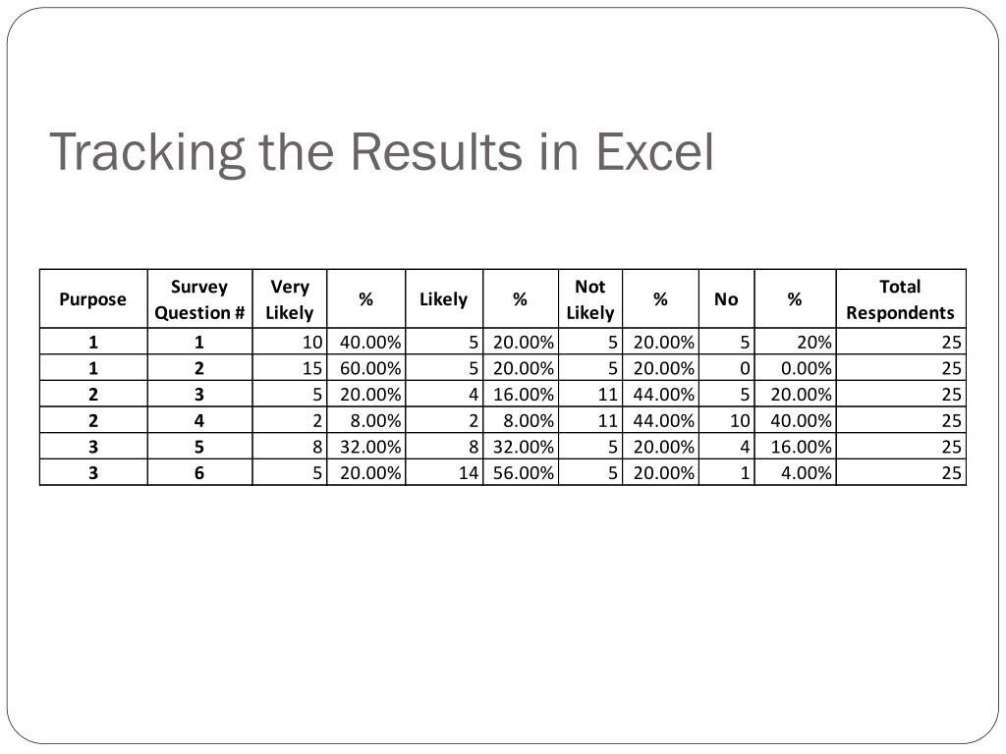Select the Very Likely value 15 cell
This screenshot has width=1006, height=754.
[290, 368]
